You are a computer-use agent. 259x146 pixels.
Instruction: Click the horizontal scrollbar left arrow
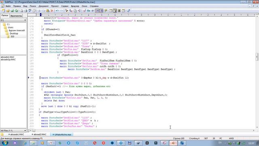[31, 131]
